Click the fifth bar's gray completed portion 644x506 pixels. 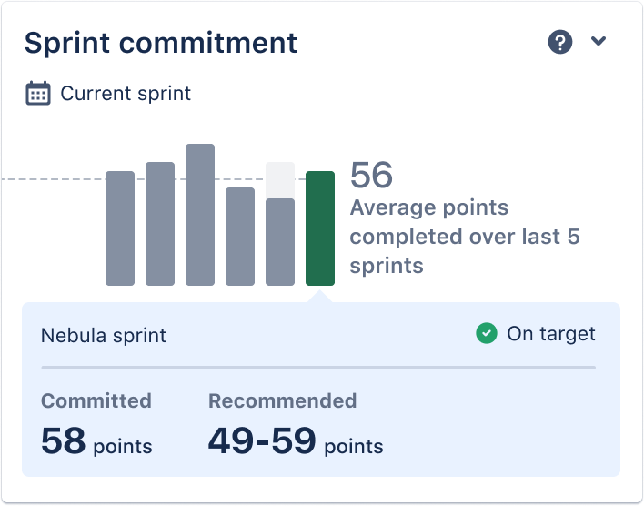(280, 242)
